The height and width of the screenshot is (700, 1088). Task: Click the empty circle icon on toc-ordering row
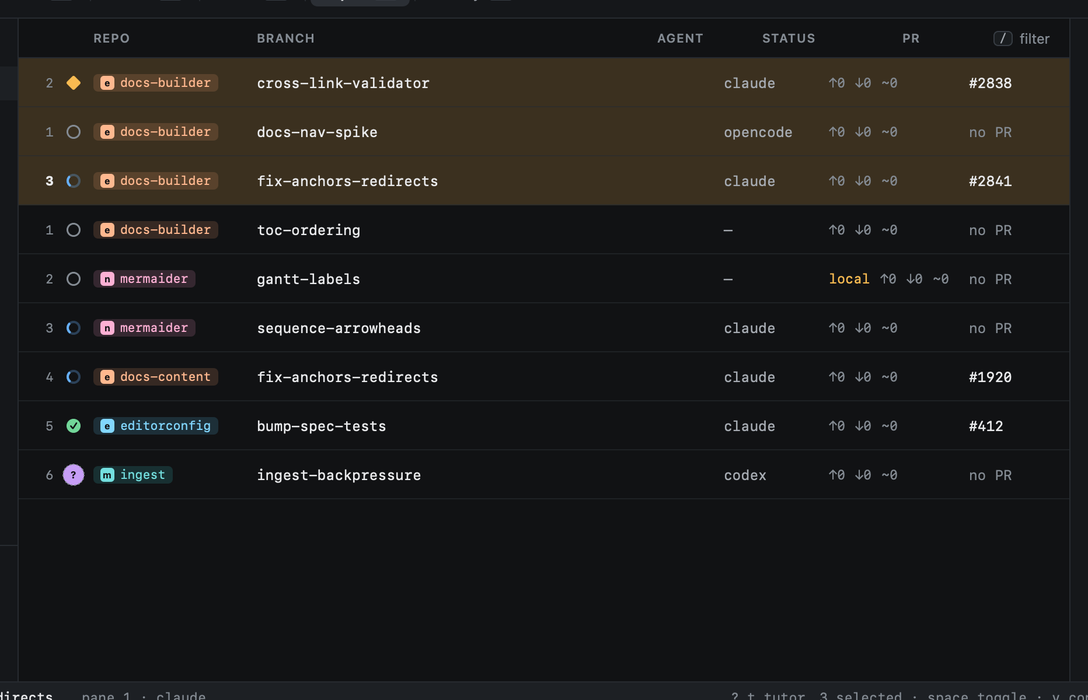[74, 230]
